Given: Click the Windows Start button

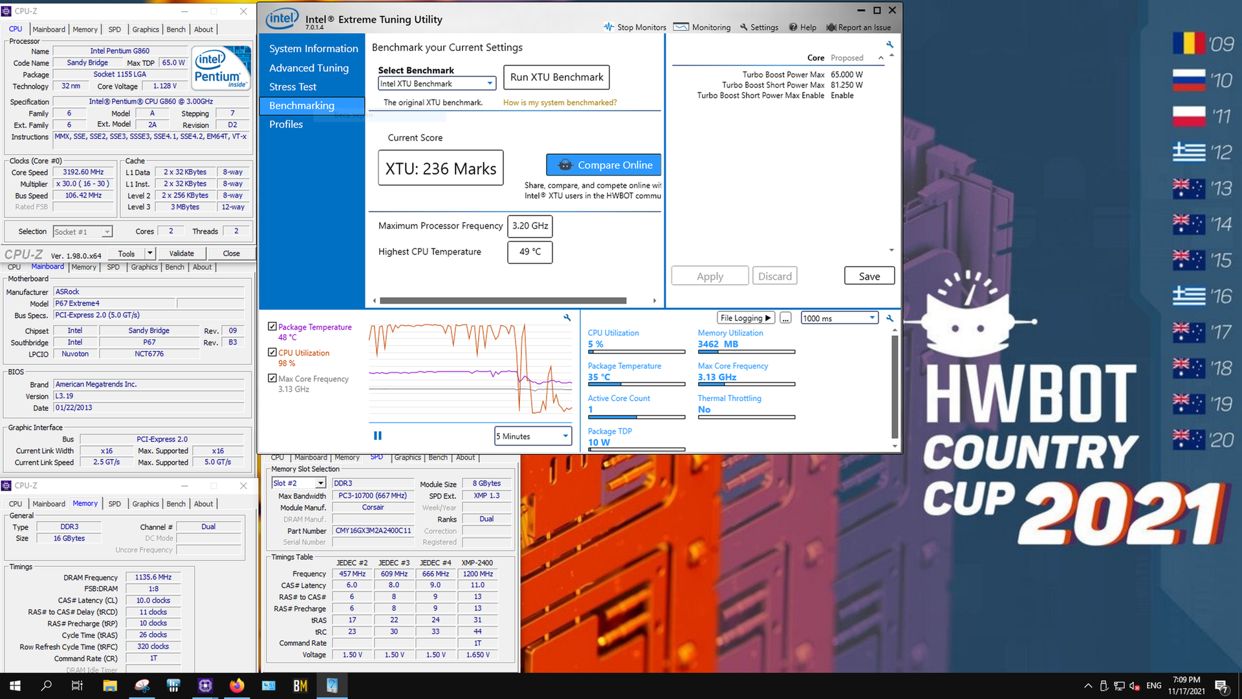Looking at the screenshot, I should click(x=16, y=685).
